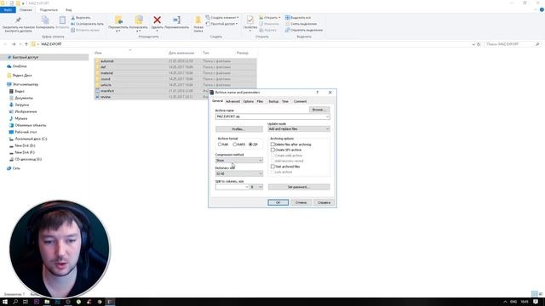
Task: Click the search magnifier icon in the taskbar
Action: point(15,302)
